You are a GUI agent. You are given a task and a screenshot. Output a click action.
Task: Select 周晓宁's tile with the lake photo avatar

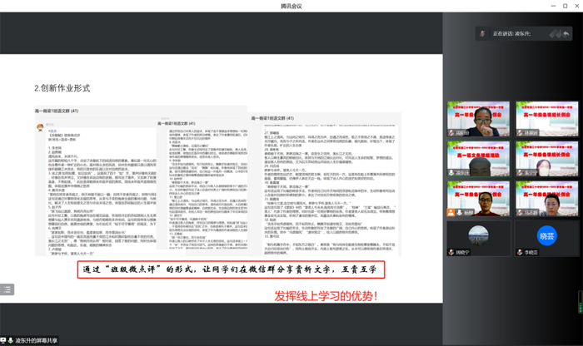tap(479, 239)
